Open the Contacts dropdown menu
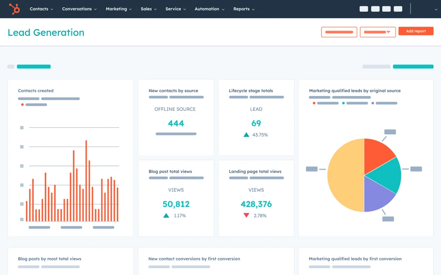Image resolution: width=441 pixels, height=275 pixels. coord(41,9)
